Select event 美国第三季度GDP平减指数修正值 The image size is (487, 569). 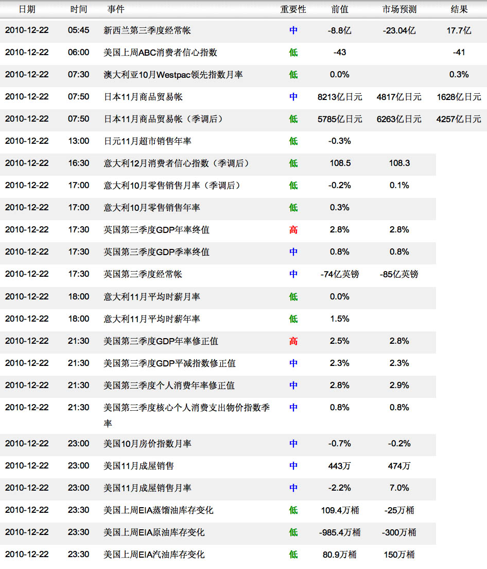(x=169, y=363)
